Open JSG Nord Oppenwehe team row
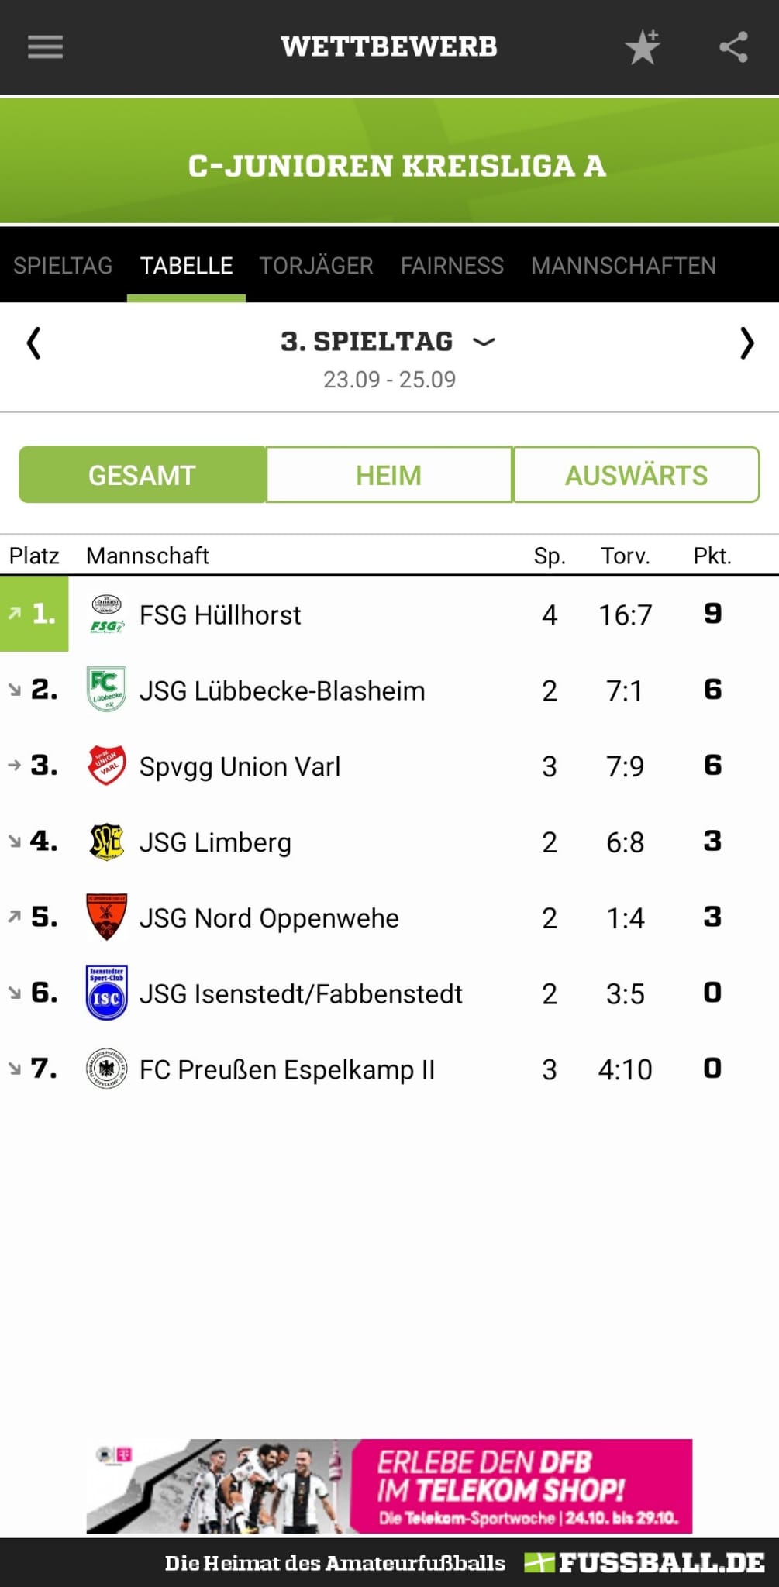The image size is (779, 1587). point(389,917)
